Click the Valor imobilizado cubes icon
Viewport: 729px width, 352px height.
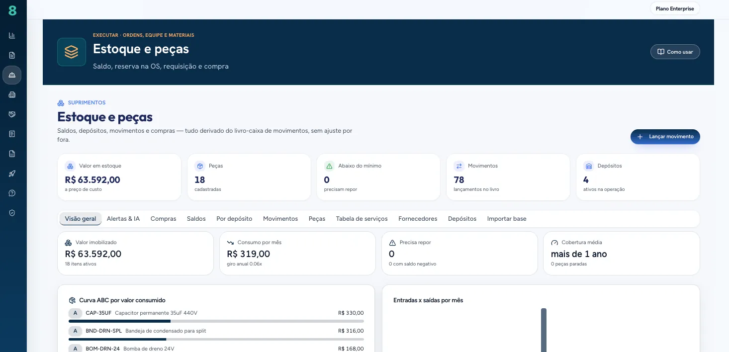[69, 243]
